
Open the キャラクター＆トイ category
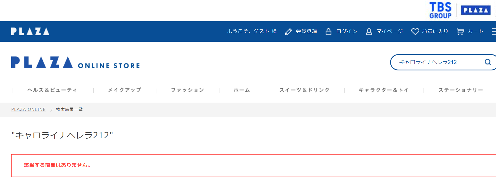click(x=384, y=90)
